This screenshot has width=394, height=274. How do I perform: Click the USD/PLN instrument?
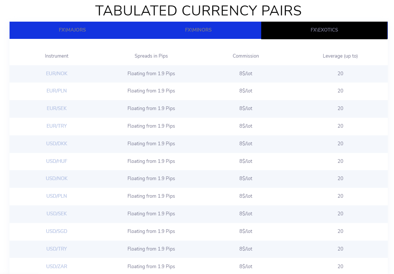pos(56,196)
